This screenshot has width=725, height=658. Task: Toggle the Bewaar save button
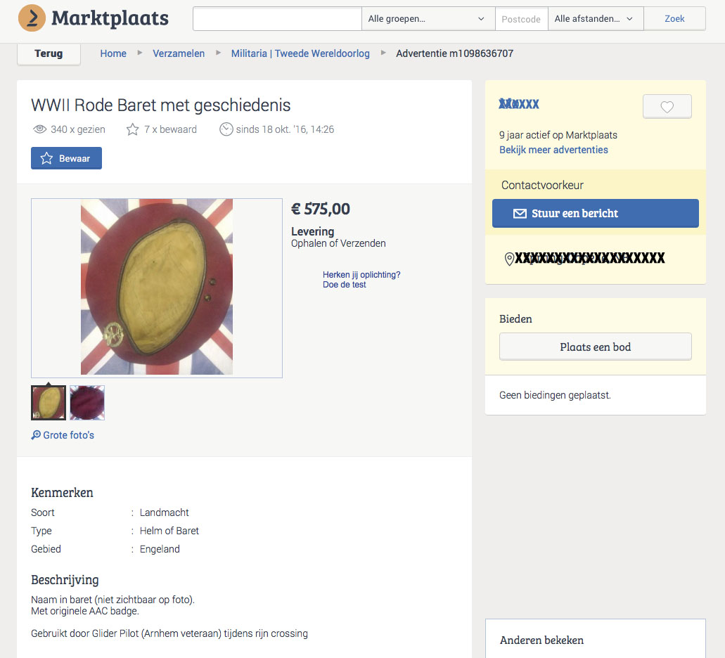click(66, 158)
